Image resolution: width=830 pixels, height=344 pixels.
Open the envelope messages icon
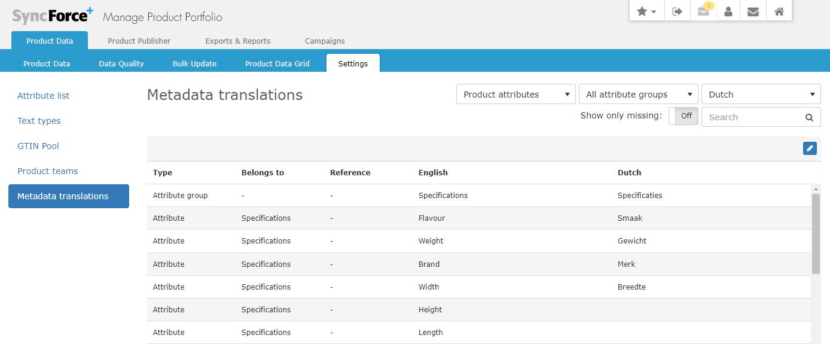click(x=753, y=11)
